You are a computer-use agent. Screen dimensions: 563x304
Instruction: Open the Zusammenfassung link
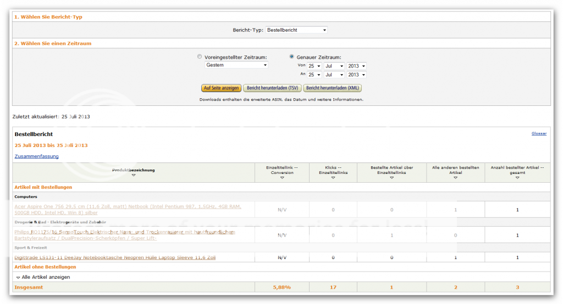(x=36, y=156)
